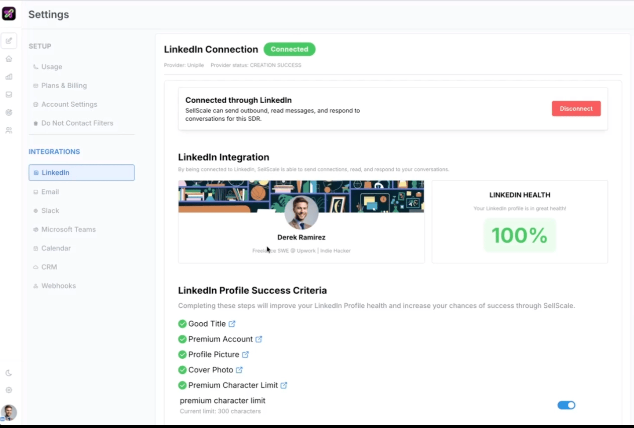
Task: Select the LinkedIn integration item
Action: click(81, 172)
